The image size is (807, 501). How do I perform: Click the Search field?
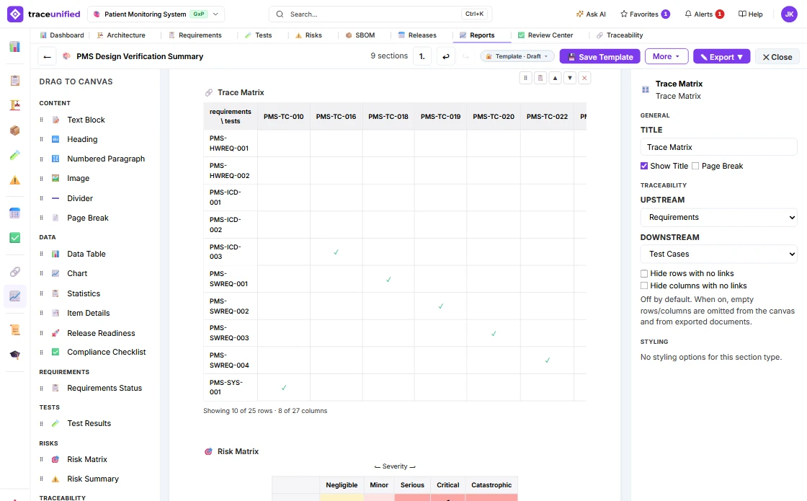coord(380,14)
